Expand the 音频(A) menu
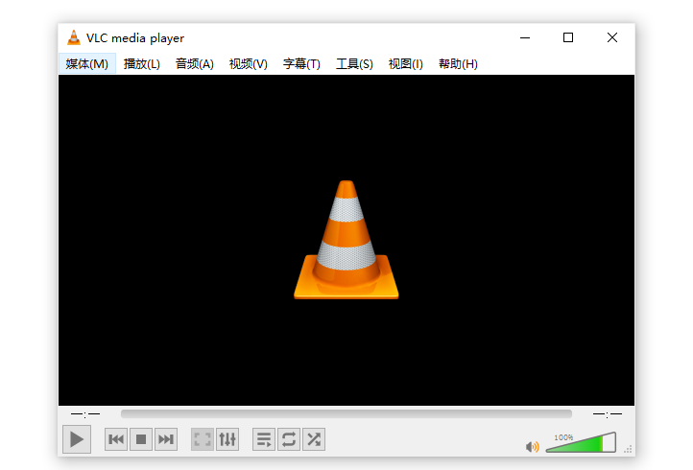This screenshot has width=693, height=470. pyautogui.click(x=195, y=64)
